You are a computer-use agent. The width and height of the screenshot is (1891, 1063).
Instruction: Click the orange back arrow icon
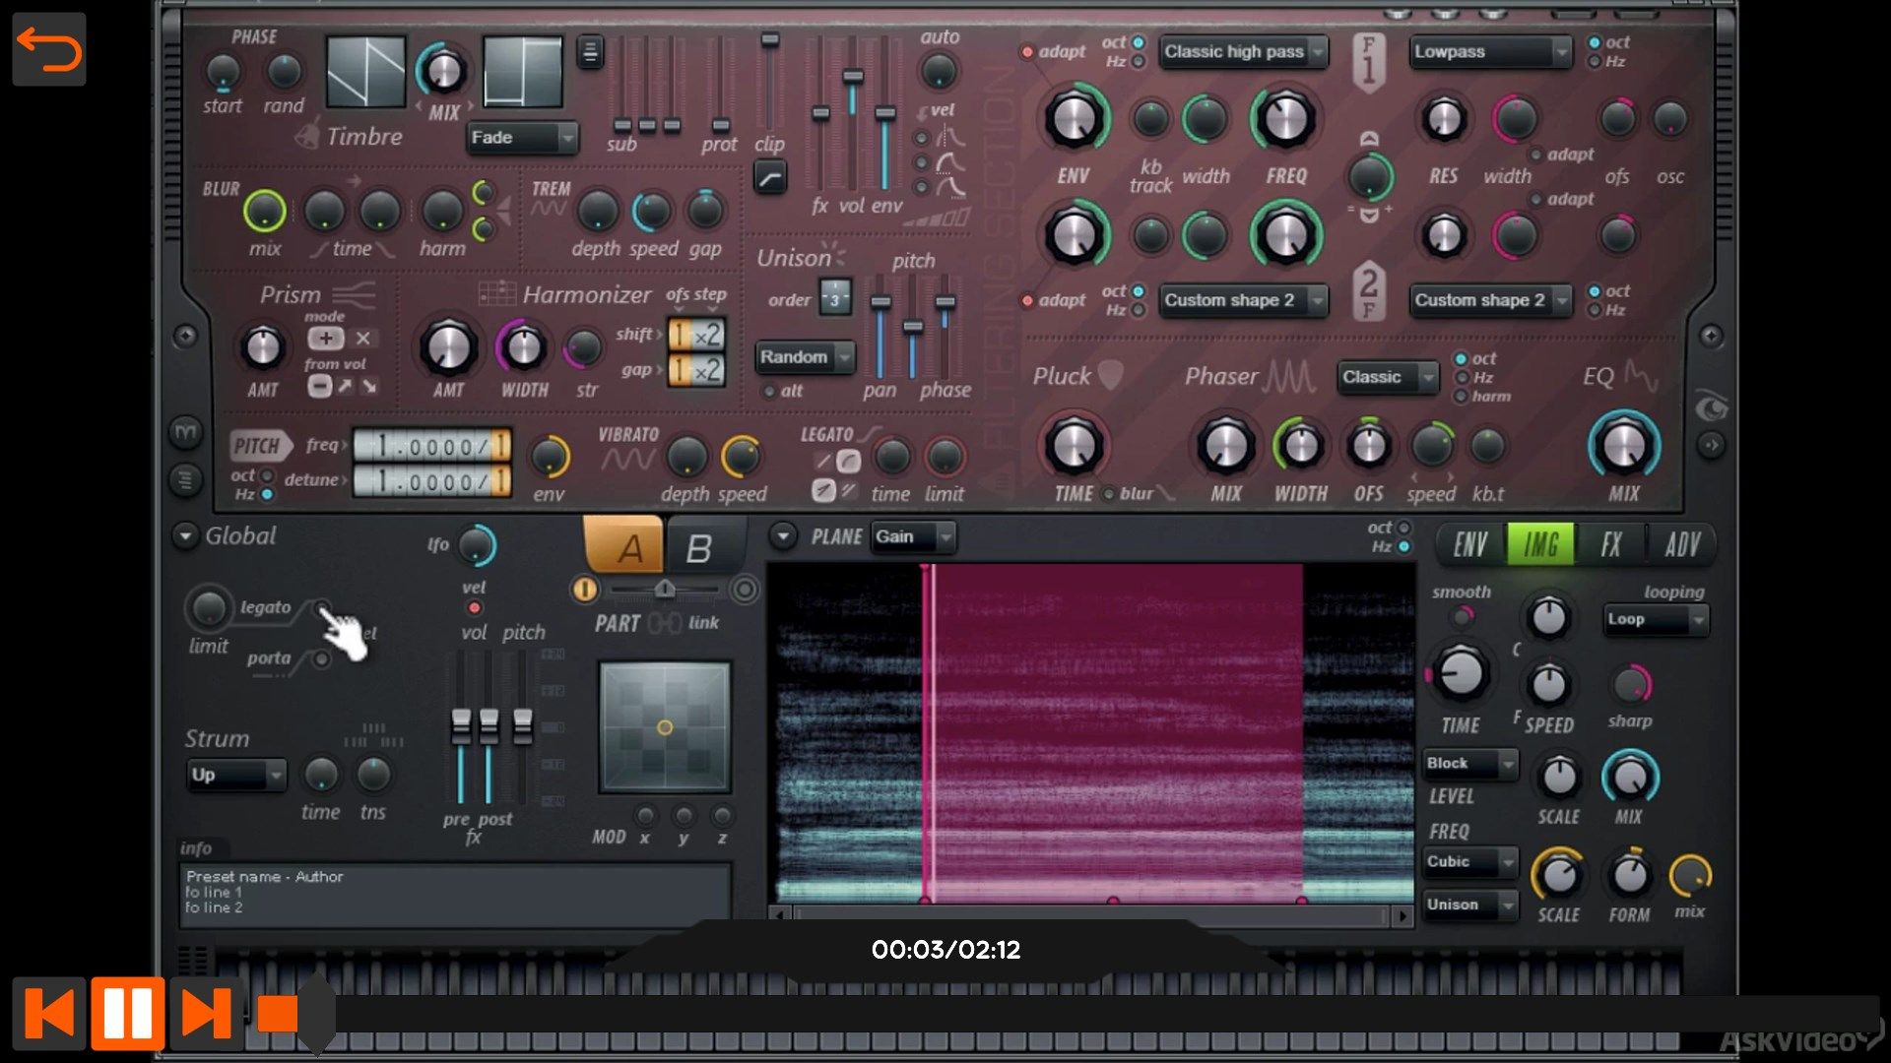(48, 49)
